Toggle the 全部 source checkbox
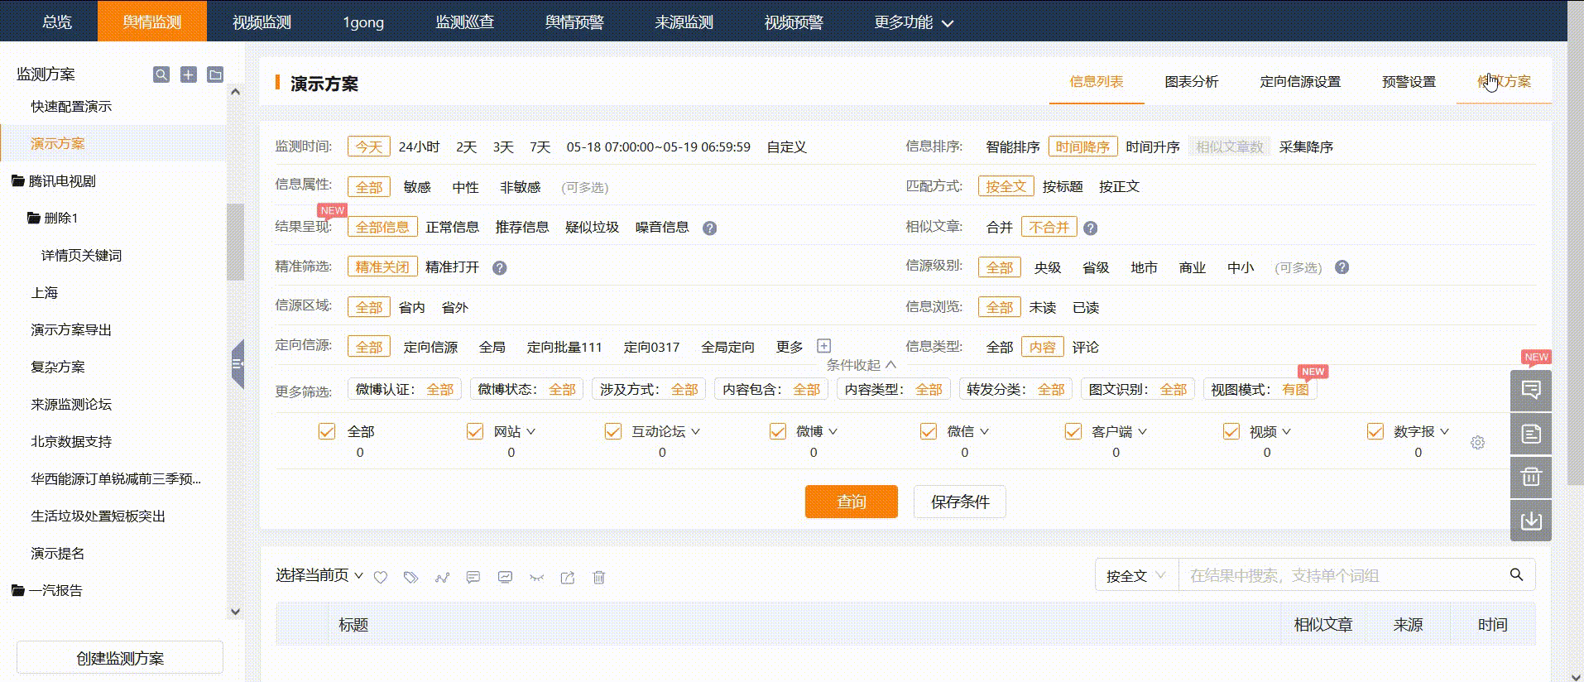The image size is (1584, 682). 327,431
